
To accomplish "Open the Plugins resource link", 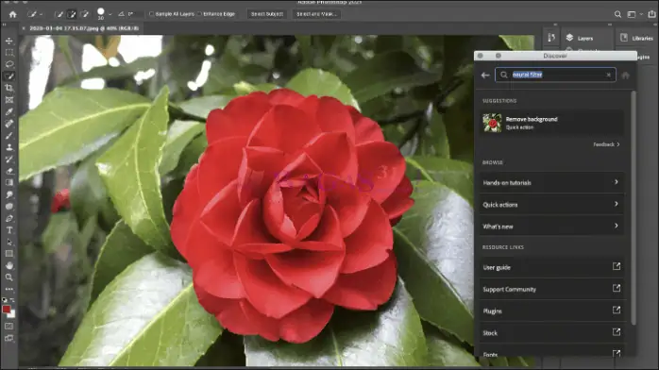I will coord(551,311).
